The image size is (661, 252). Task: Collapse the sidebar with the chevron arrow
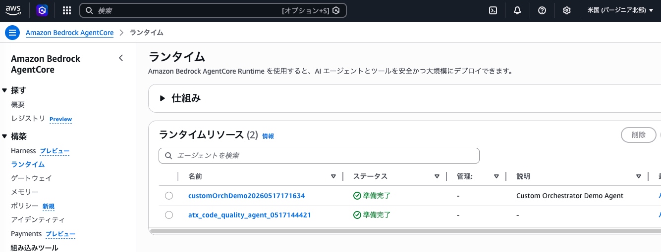click(121, 58)
